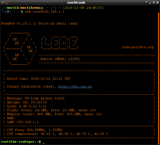Click the 'Uptime: 0d, 03:32:33' line
160x145 pixels.
[x=27, y=102]
